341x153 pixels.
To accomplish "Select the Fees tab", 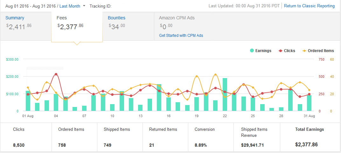I will click(77, 26).
